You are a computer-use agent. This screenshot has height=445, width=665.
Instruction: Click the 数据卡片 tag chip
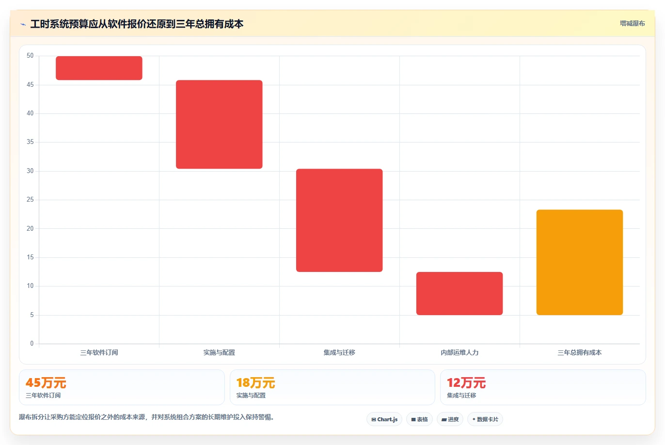click(485, 419)
